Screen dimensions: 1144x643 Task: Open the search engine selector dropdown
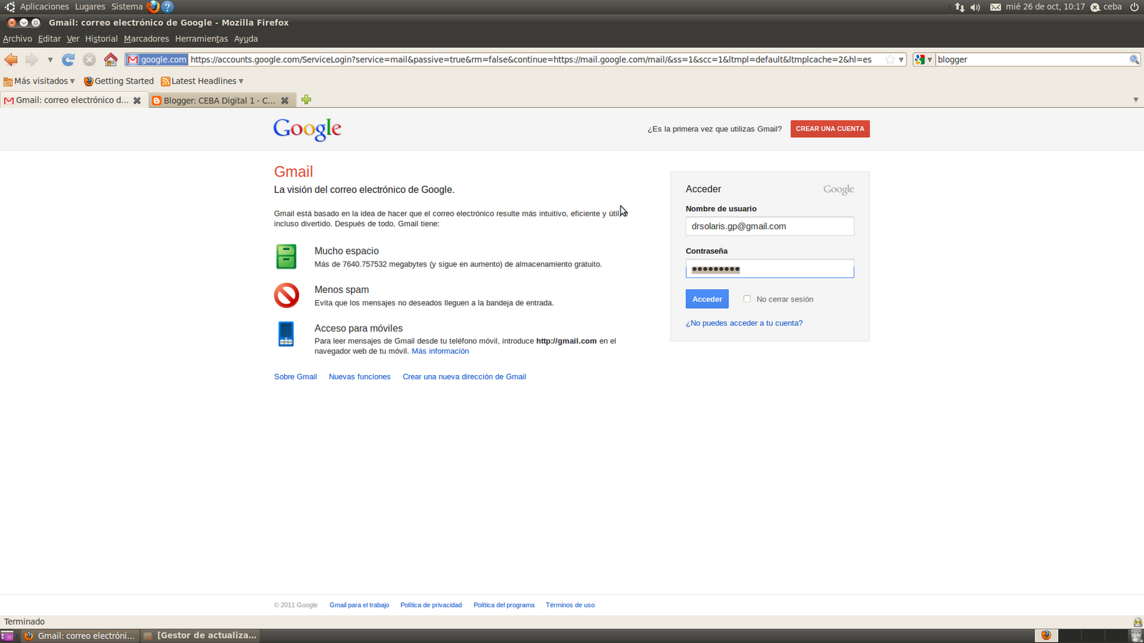(924, 59)
